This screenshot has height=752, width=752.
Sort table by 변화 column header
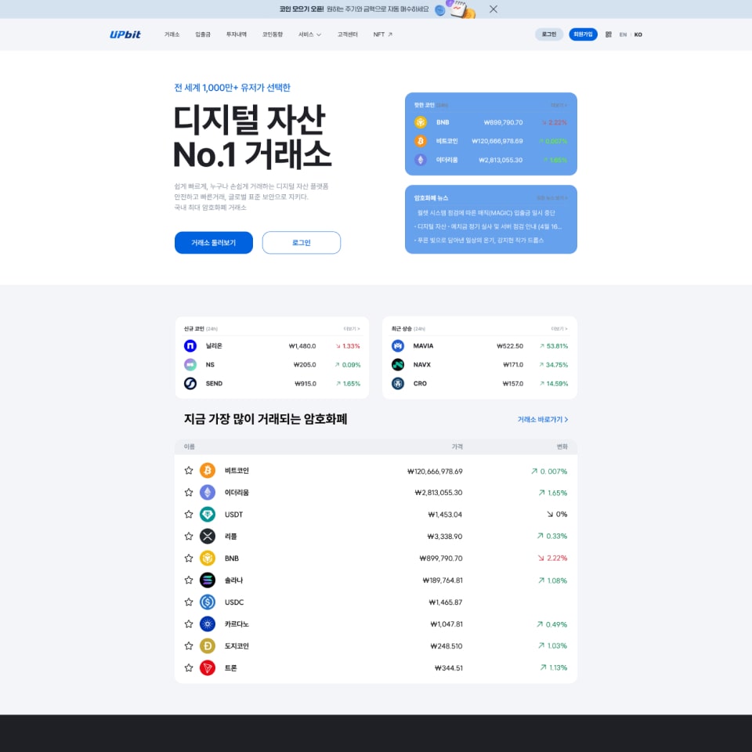(x=562, y=446)
